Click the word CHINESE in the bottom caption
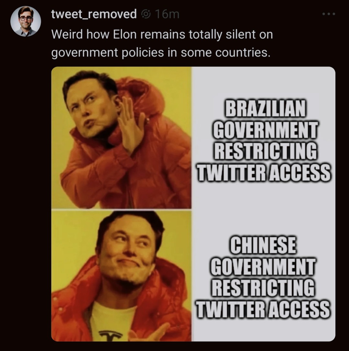The image size is (349, 351). click(x=262, y=245)
